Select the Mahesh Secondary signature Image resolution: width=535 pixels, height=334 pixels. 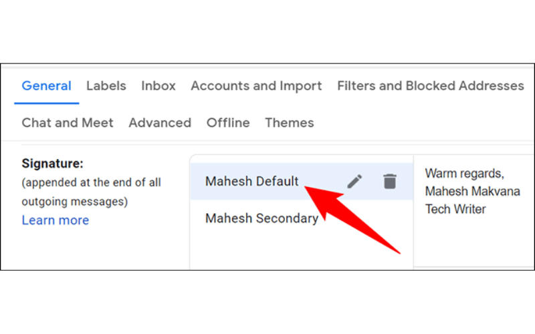click(x=261, y=218)
